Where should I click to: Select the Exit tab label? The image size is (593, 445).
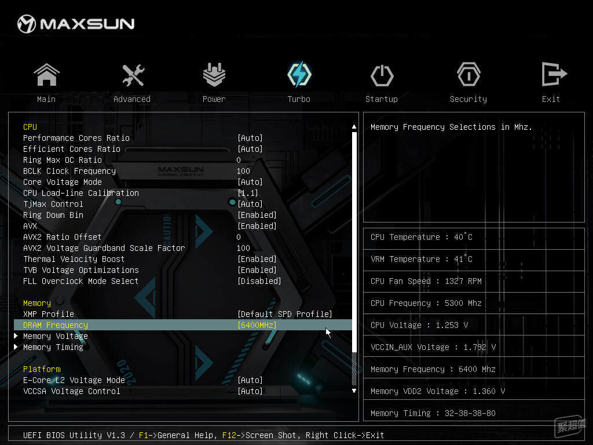coord(551,99)
